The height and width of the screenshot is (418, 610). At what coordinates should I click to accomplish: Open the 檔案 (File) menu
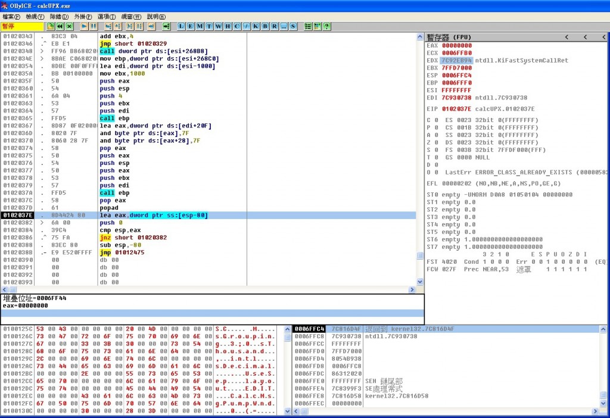11,17
